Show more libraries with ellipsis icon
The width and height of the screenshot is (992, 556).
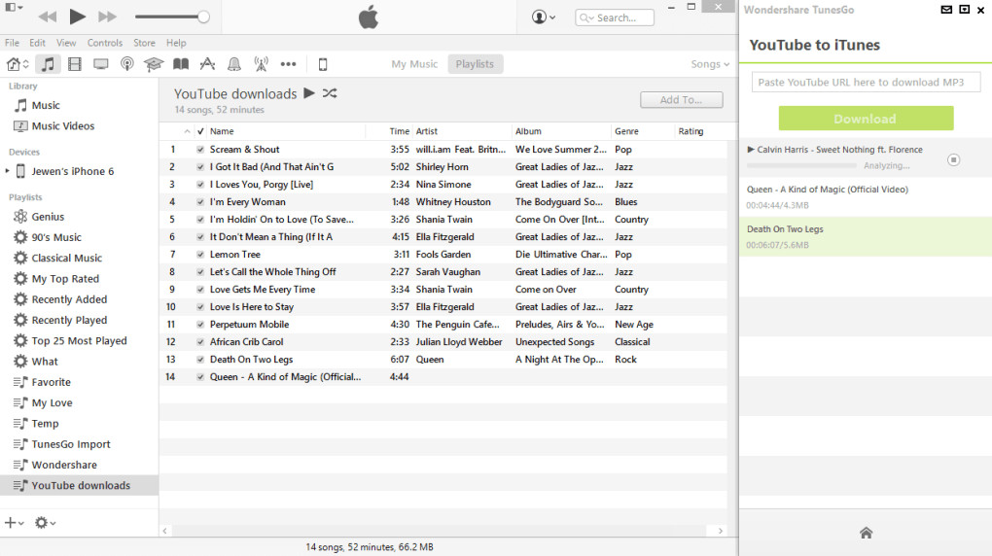[x=289, y=64]
